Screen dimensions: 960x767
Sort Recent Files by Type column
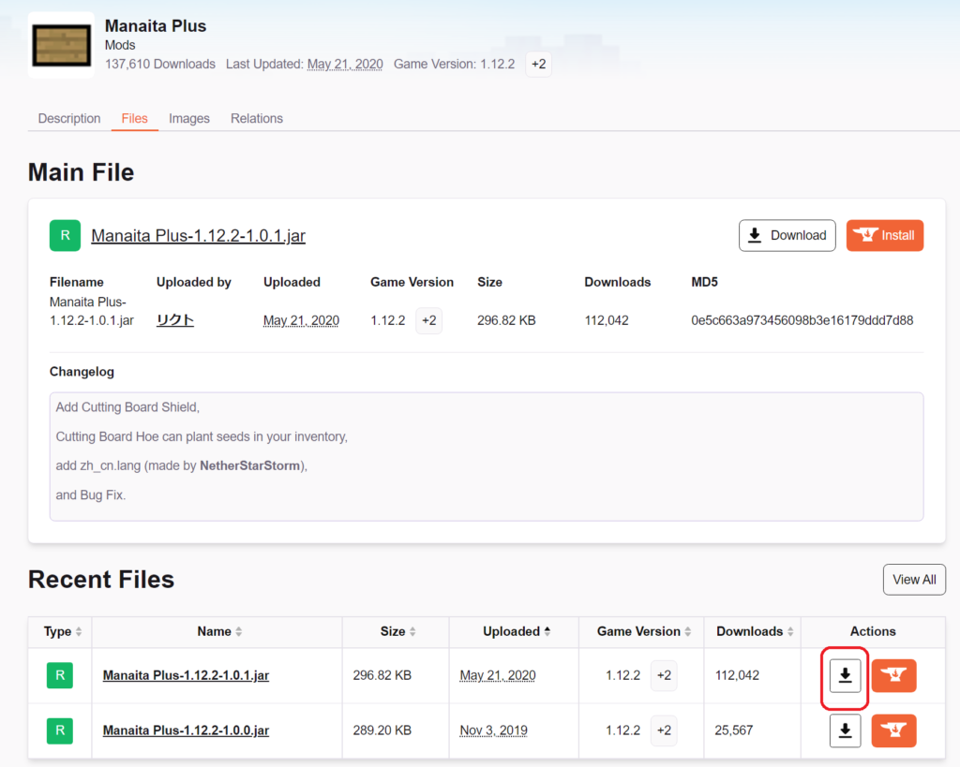coord(63,631)
